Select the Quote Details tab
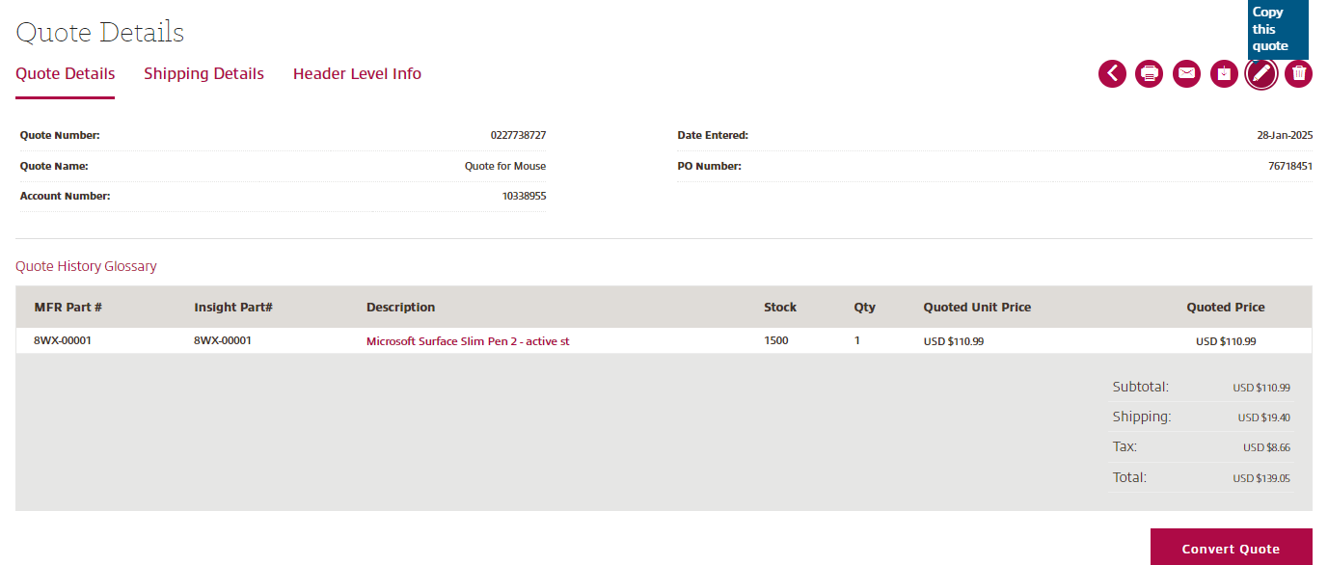The height and width of the screenshot is (565, 1328). 65,73
